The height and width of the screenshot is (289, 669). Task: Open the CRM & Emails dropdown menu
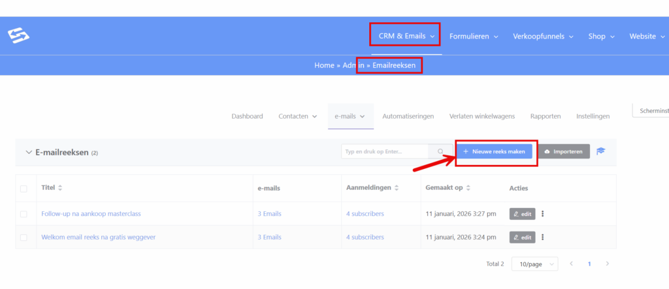[x=406, y=36]
